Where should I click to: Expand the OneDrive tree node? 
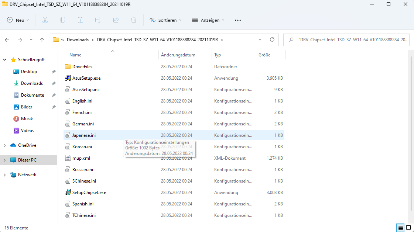[4, 145]
